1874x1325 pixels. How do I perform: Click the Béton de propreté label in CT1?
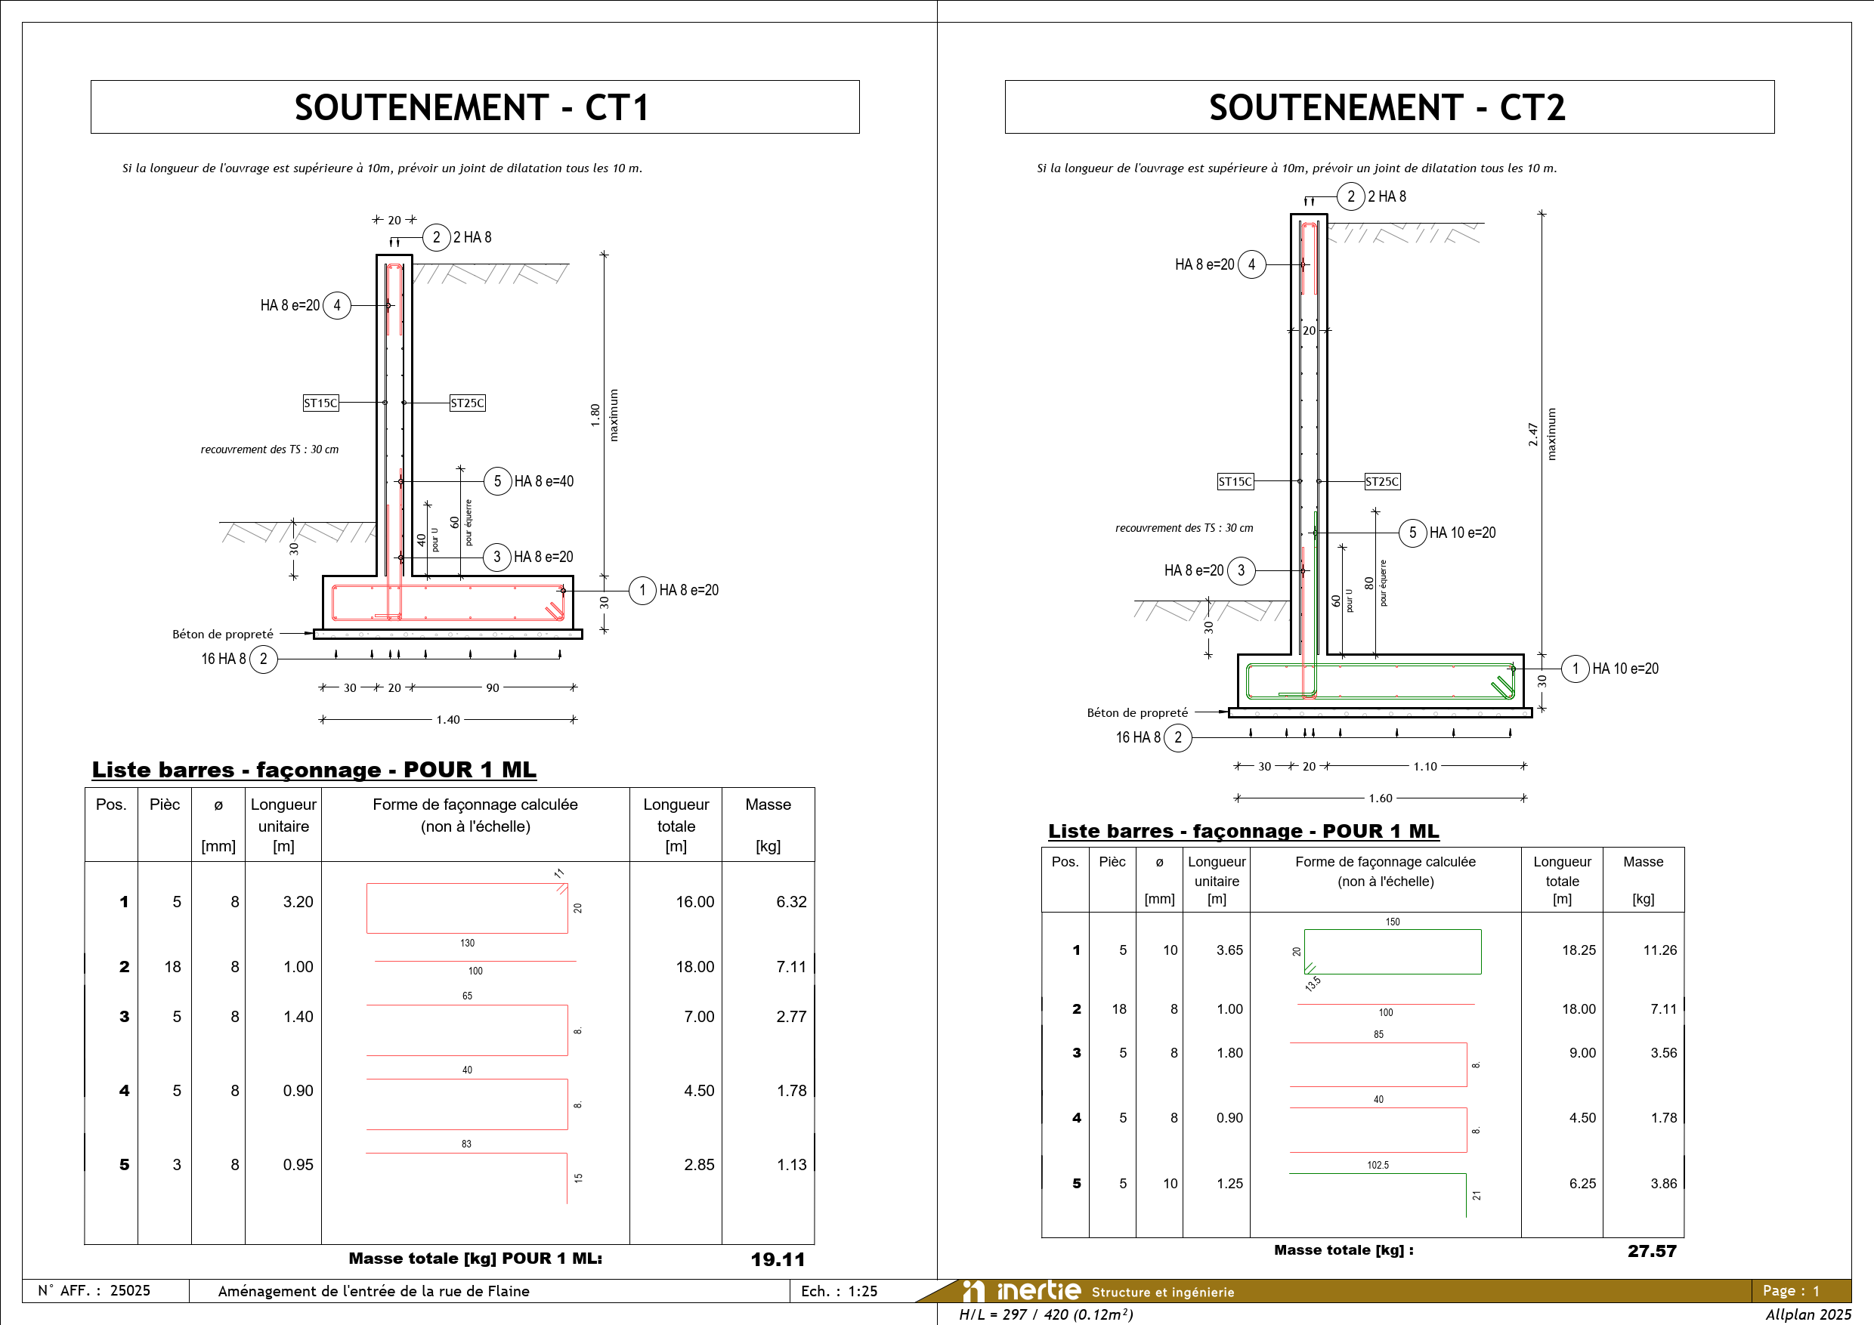coord(222,634)
